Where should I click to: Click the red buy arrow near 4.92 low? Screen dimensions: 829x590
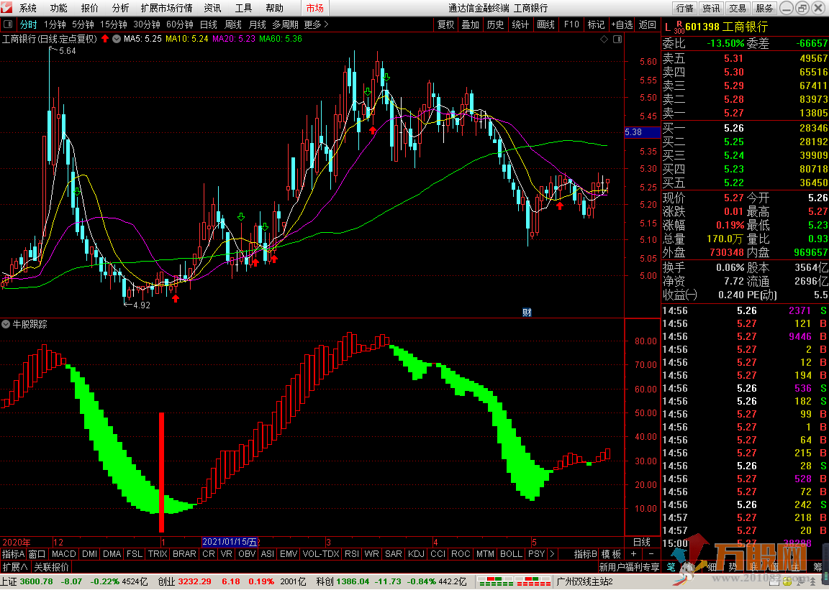176,298
